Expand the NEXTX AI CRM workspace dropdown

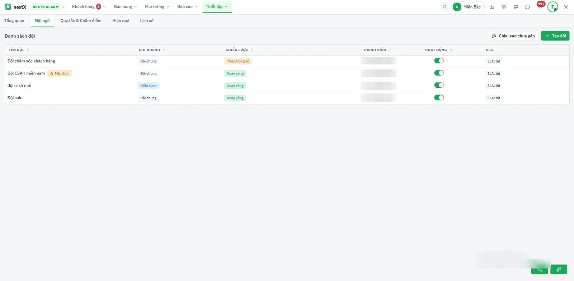point(48,7)
